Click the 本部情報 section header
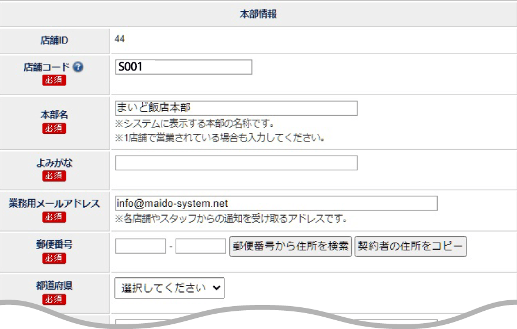Image resolution: width=517 pixels, height=329 pixels. pos(258,15)
